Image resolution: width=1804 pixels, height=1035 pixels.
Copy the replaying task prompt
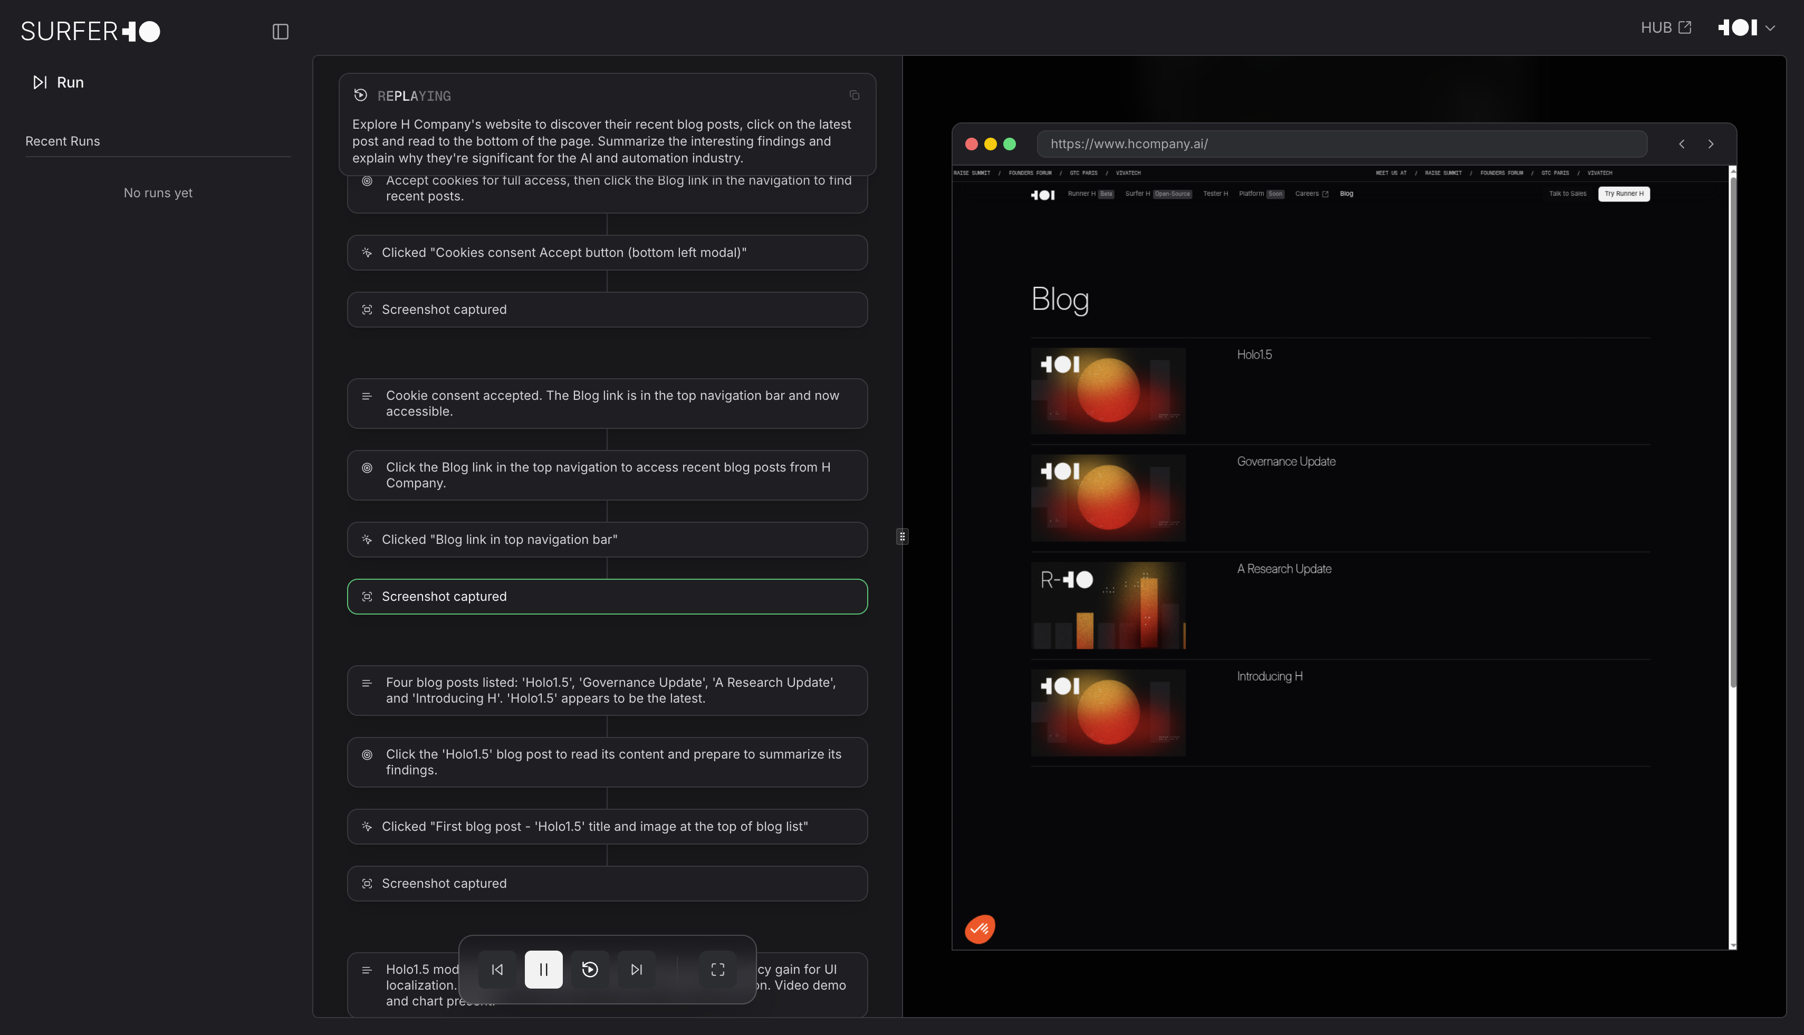[x=855, y=95]
